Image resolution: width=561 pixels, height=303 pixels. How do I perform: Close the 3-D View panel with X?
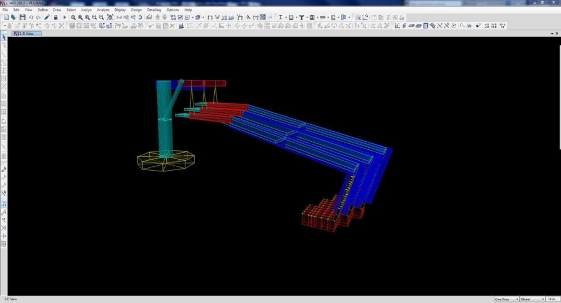(557, 33)
